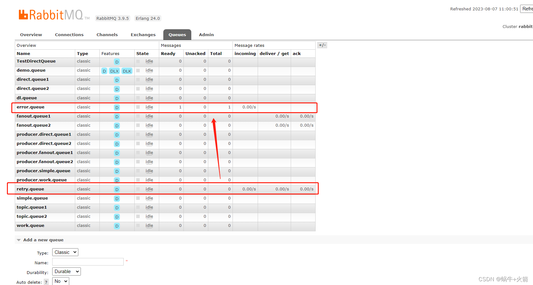
Task: Click the D badge in direct.queue2 row
Action: [x=117, y=89]
